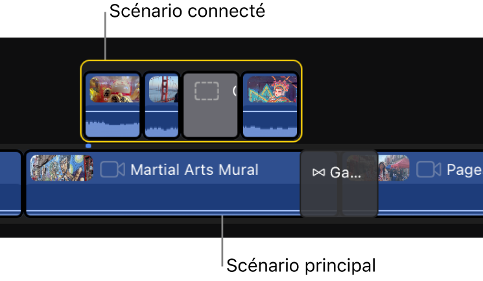Screen dimensions: 483x281
Task: Click the audio waveform of the lucky cat clip
Action: click(112, 124)
